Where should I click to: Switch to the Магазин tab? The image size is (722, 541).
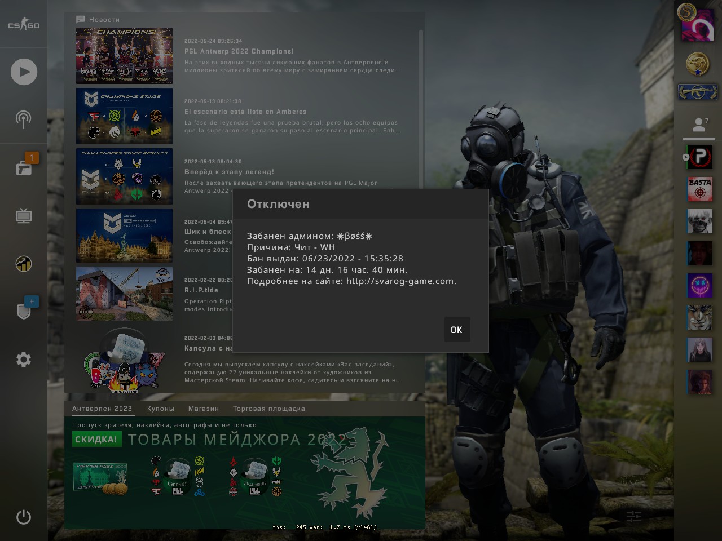coord(204,409)
